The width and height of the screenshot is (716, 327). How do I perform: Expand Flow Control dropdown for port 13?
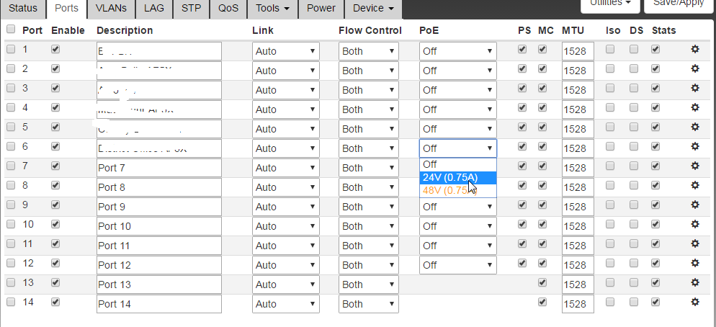click(368, 285)
